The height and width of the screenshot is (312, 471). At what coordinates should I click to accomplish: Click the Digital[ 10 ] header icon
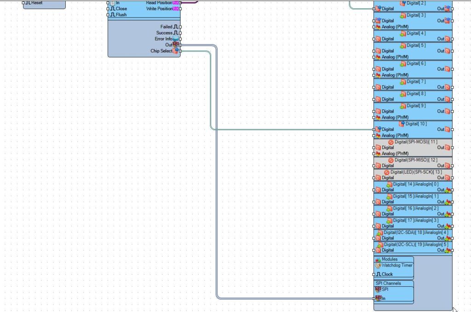click(x=402, y=124)
